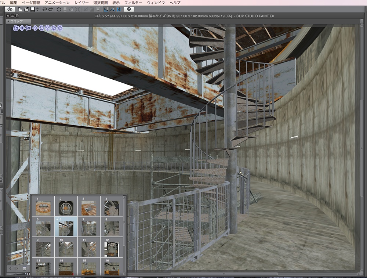
Task: Choose camera preset thumbnail 13
Action: pyautogui.click(x=43, y=267)
